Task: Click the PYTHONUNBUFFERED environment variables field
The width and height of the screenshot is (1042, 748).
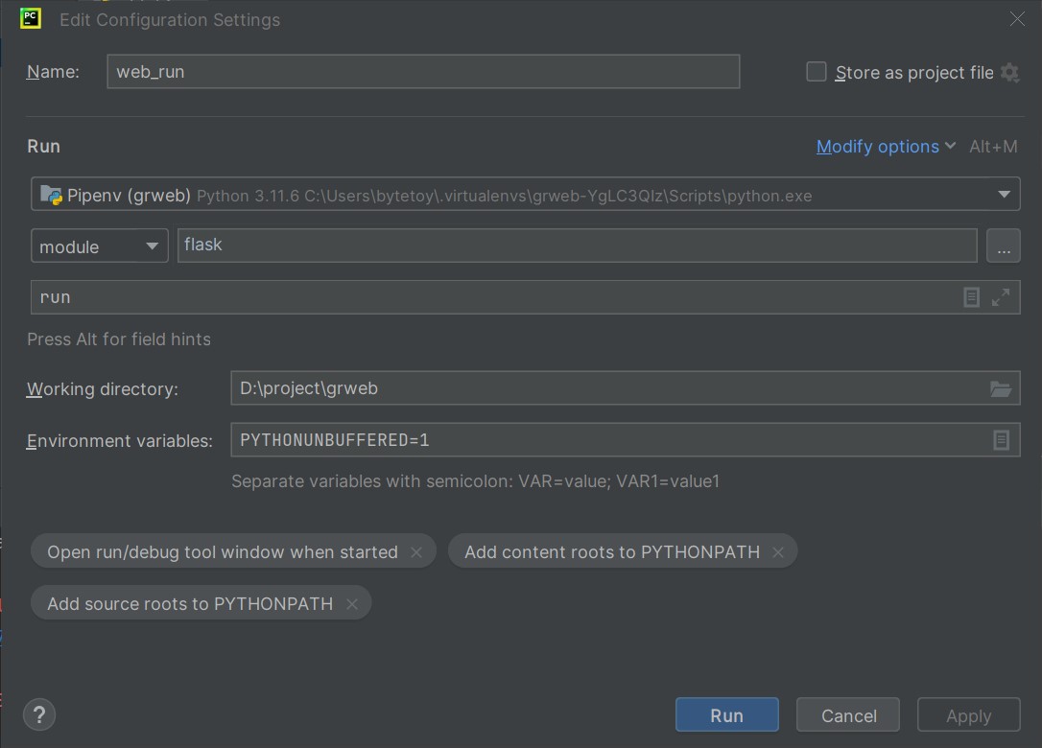Action: pos(604,440)
